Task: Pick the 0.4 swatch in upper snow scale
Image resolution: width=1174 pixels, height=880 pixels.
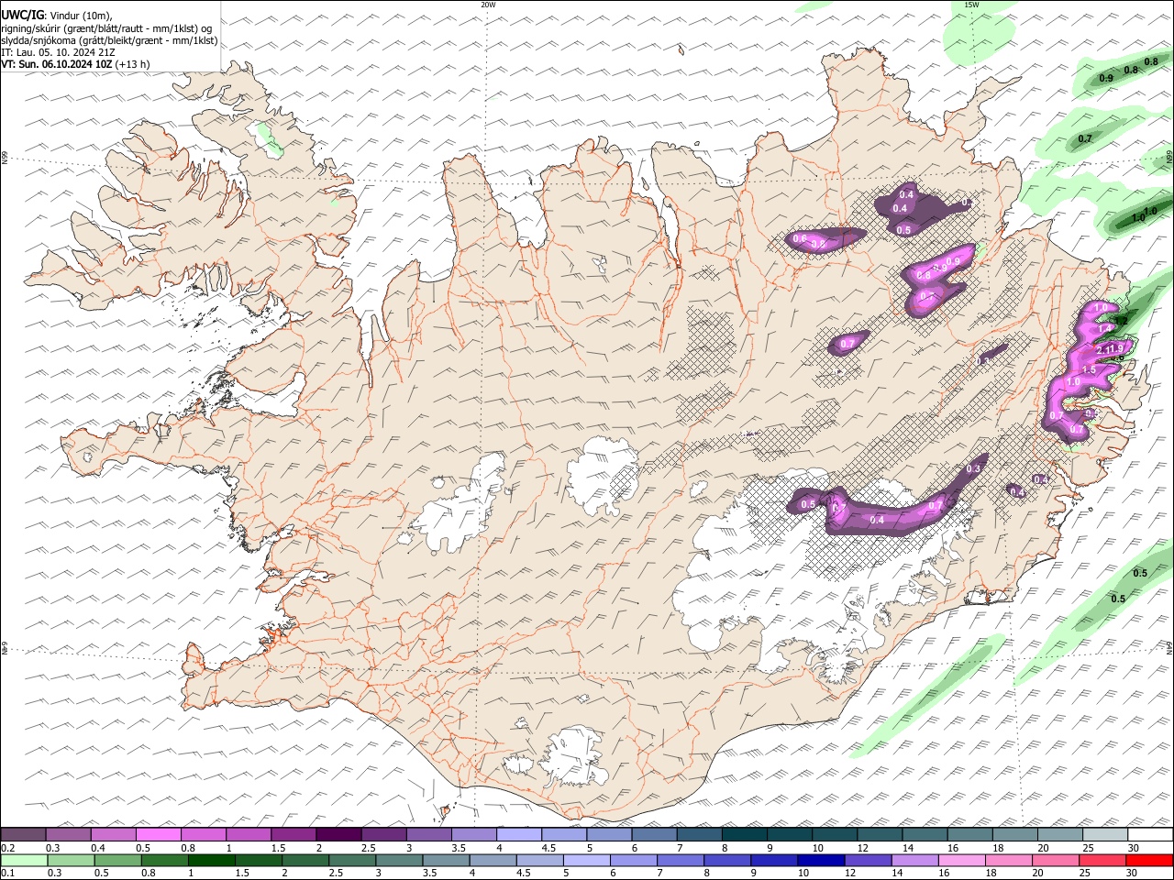Action: [113, 834]
